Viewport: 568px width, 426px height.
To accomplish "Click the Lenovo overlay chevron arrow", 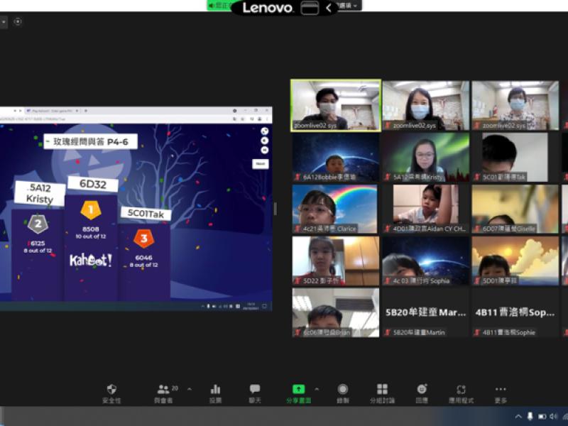I will click(x=329, y=8).
